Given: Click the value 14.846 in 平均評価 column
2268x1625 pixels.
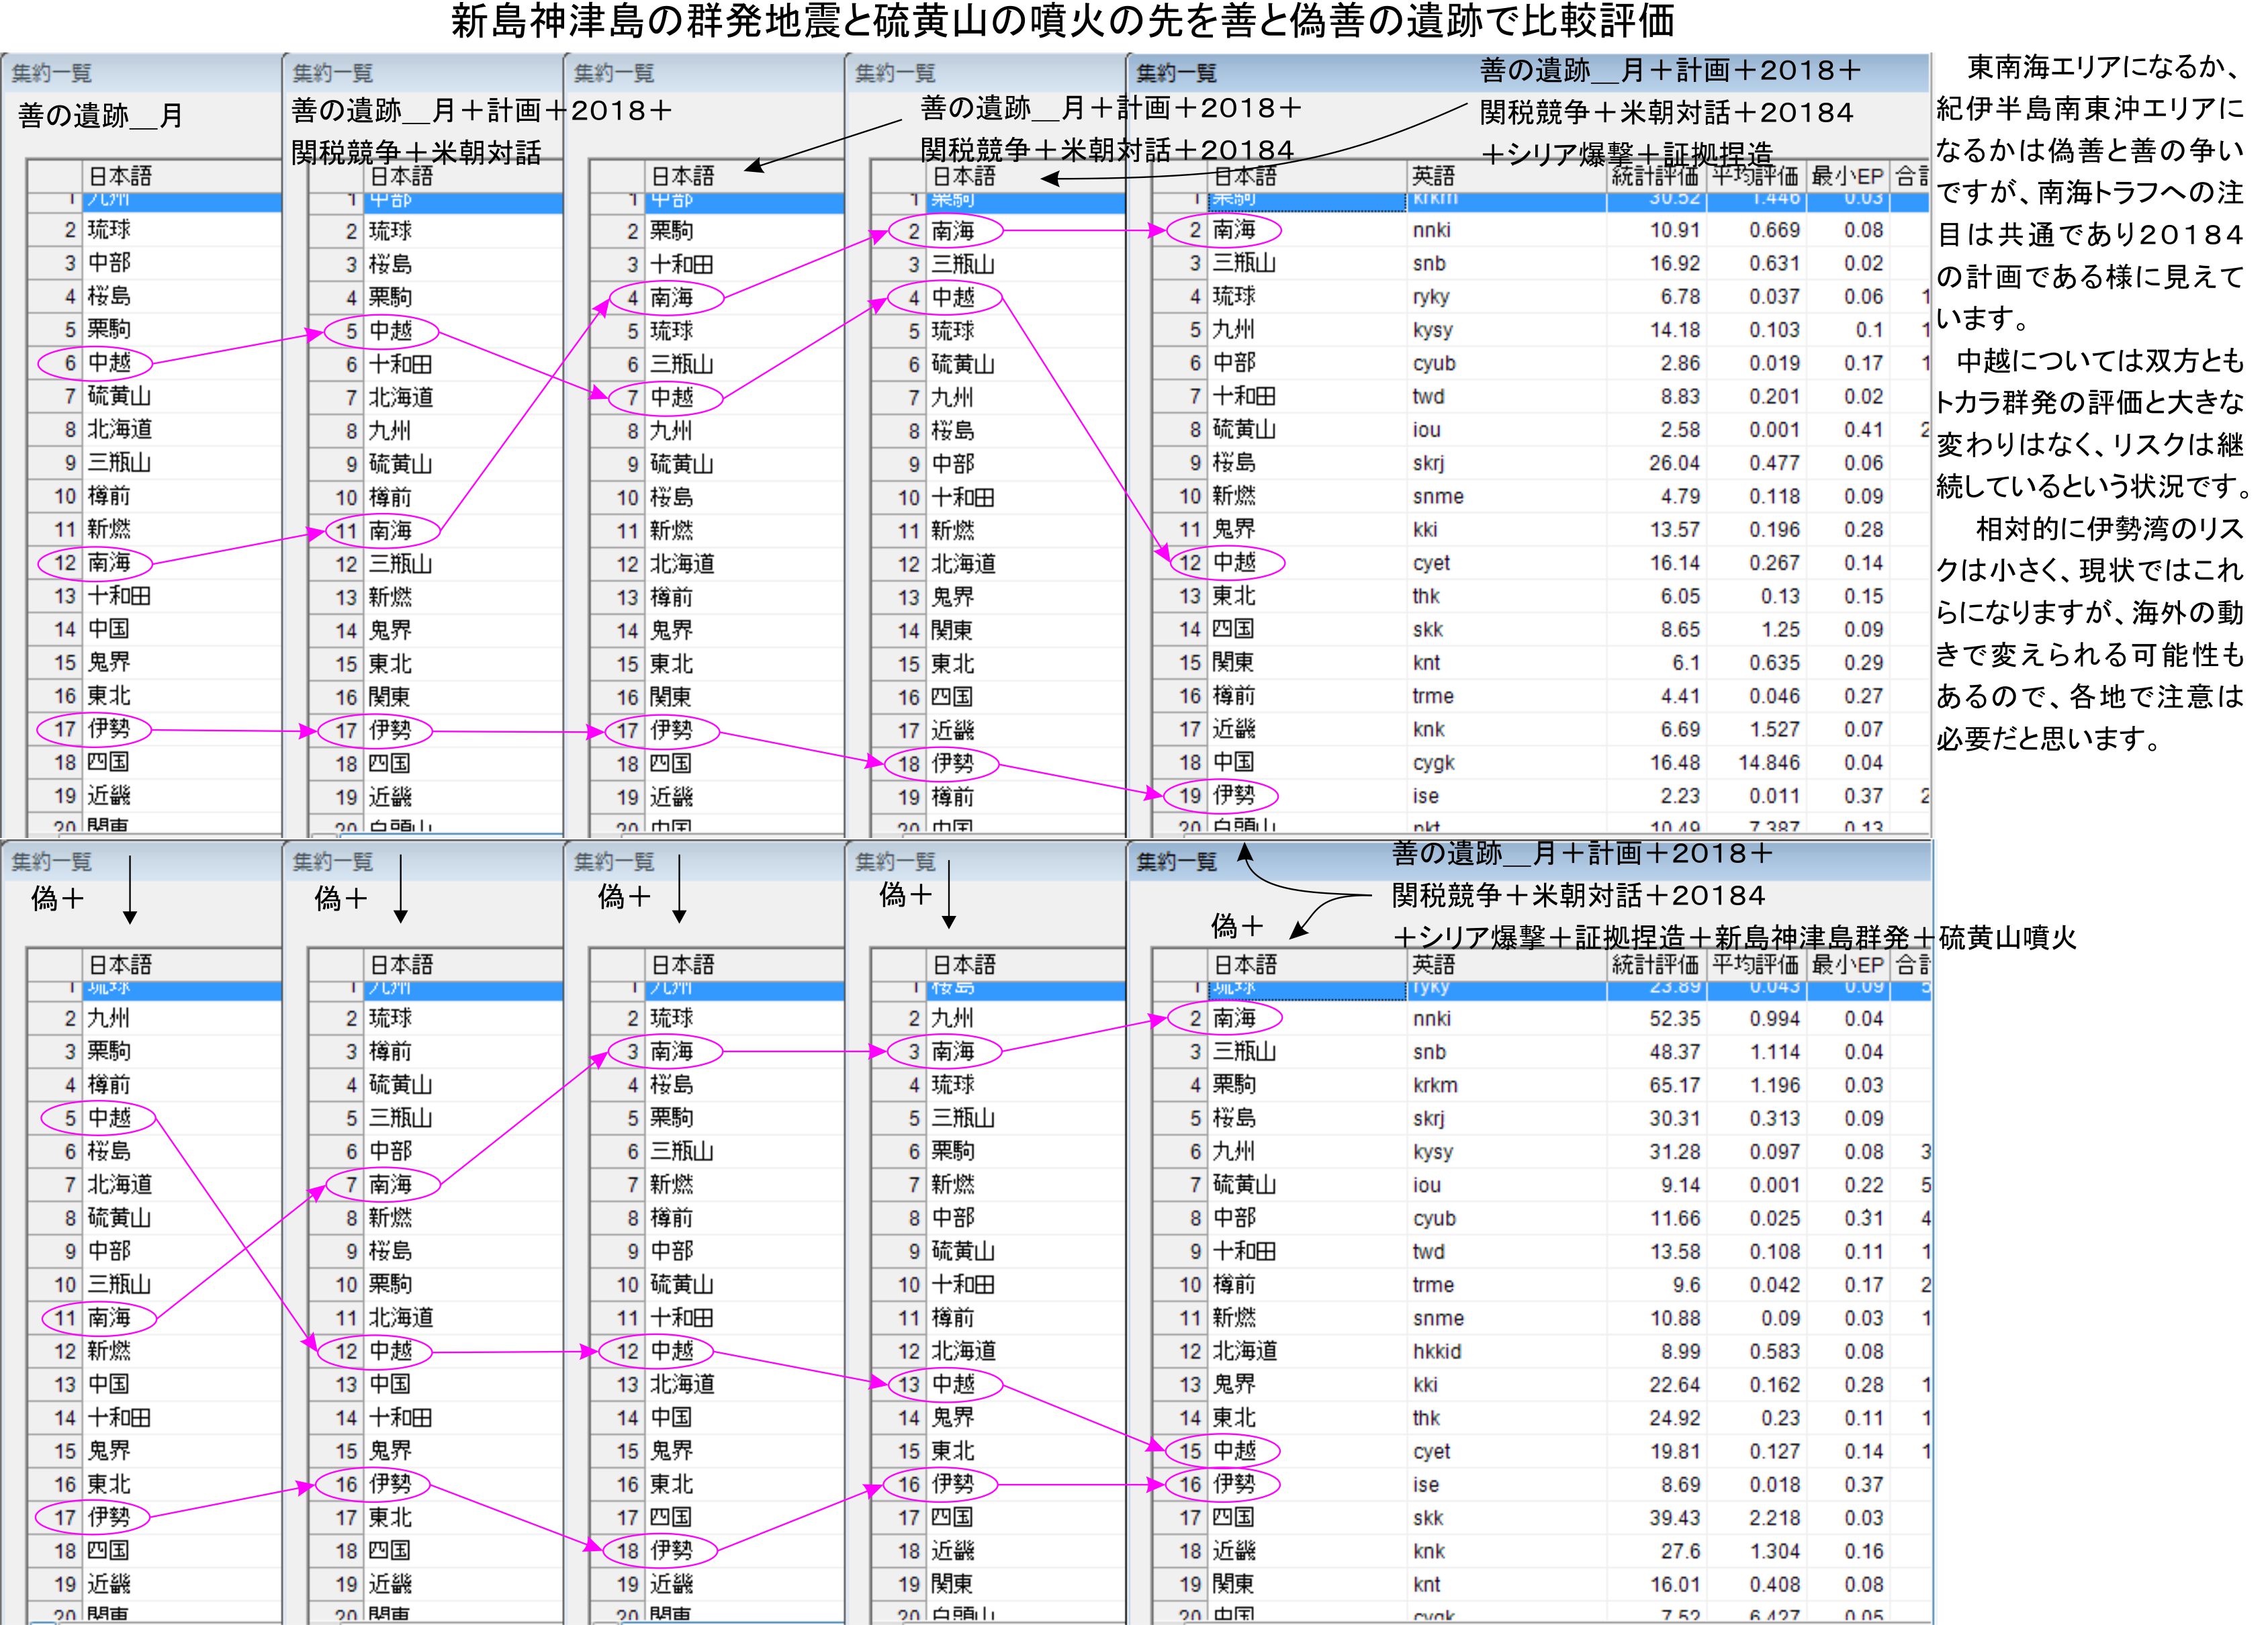Looking at the screenshot, I should point(1768,763).
